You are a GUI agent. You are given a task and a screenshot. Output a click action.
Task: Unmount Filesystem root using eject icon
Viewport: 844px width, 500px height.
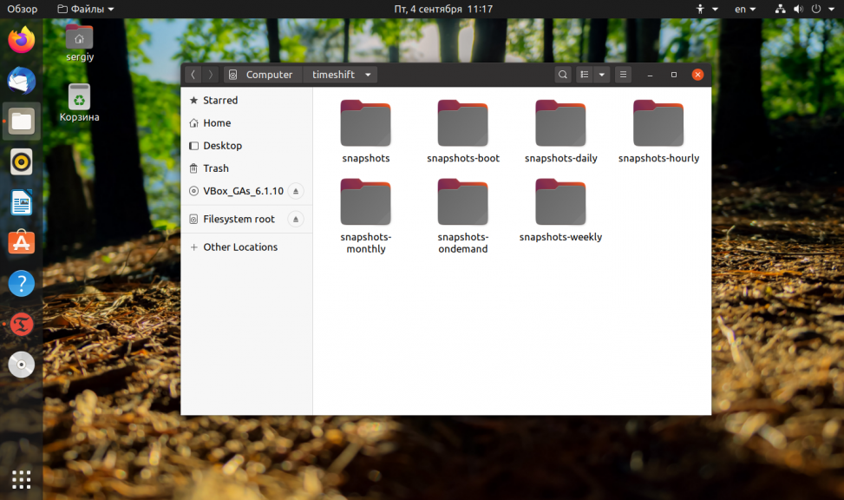pyautogui.click(x=295, y=219)
